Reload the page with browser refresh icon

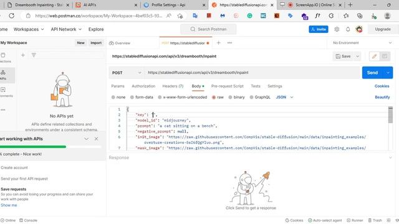(12, 16)
